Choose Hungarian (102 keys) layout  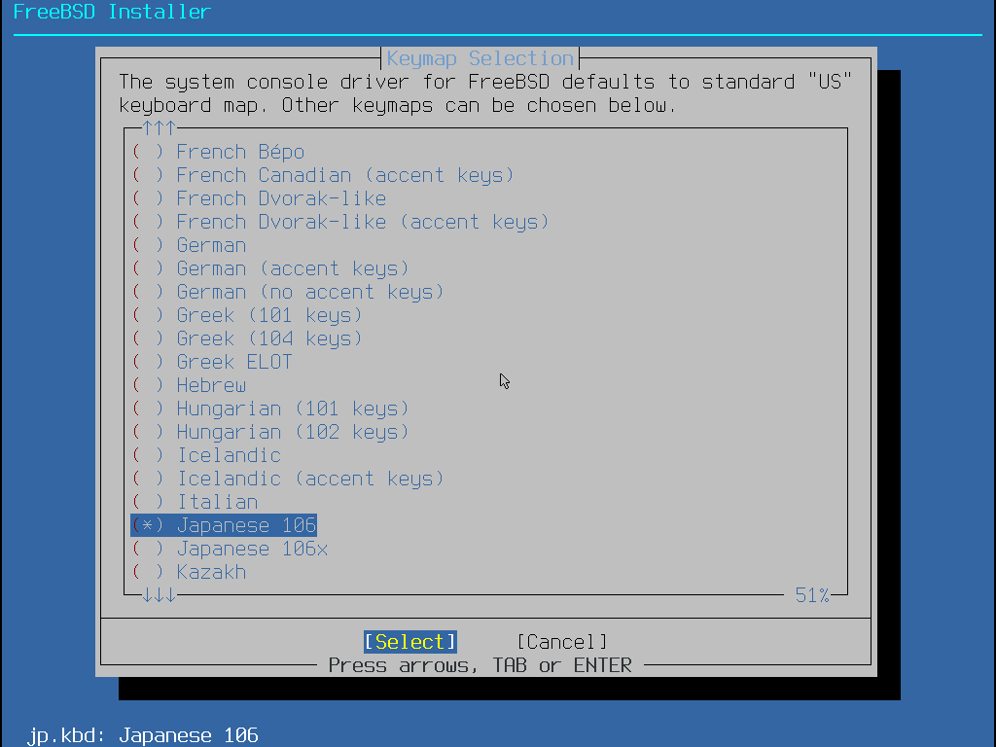point(270,432)
